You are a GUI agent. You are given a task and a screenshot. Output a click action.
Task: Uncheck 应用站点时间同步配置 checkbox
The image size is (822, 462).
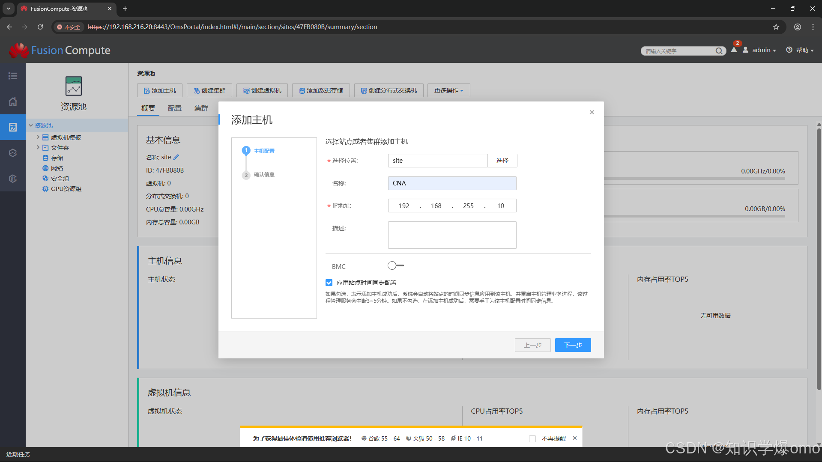pos(329,283)
